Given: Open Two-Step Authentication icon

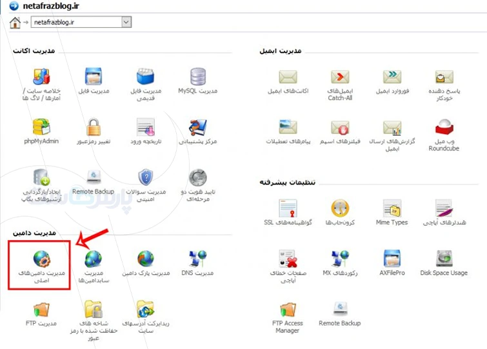Looking at the screenshot, I should 198,177.
